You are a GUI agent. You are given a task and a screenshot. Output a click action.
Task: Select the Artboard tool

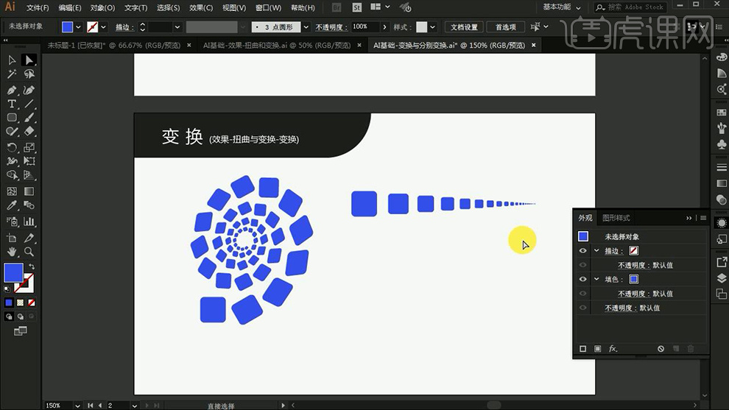coord(12,238)
